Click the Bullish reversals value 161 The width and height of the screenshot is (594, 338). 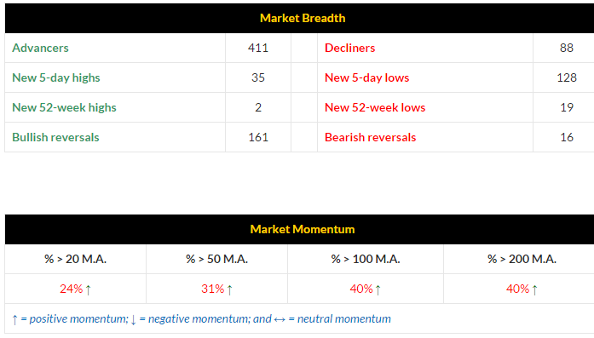click(258, 137)
